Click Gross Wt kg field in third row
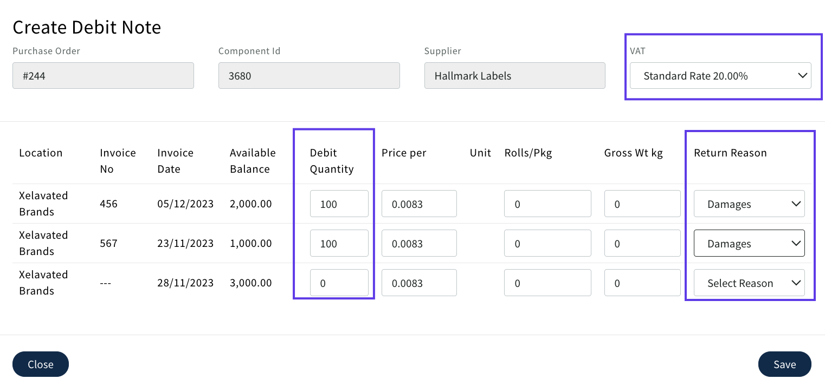825x392 pixels. pos(642,283)
